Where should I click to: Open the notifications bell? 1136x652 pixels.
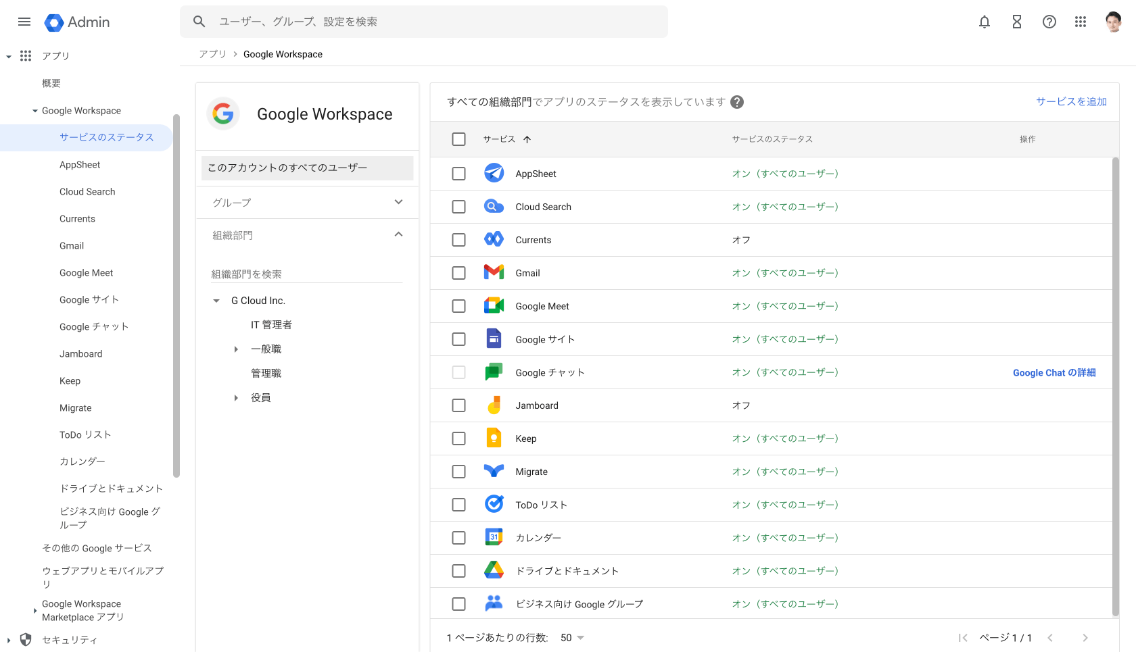(x=985, y=22)
